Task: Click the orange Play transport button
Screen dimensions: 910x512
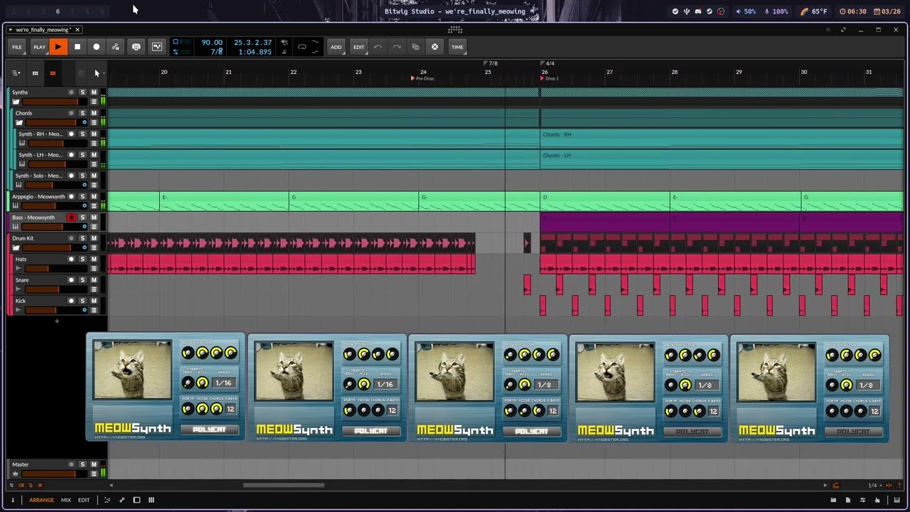Action: 58,47
